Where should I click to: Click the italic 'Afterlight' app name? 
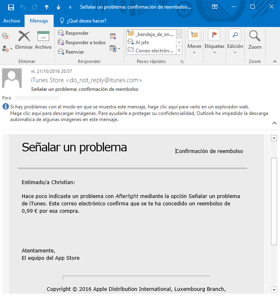point(127,196)
